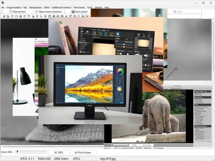The width and height of the screenshot is (215, 161).
Task: Click the square resize icon beside scissors
Action: [x=37, y=16]
